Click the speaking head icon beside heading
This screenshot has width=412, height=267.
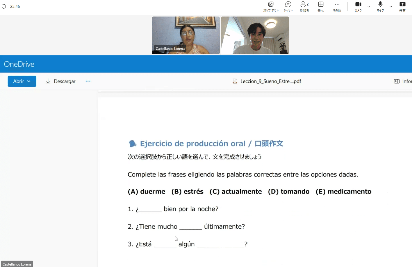[133, 144]
